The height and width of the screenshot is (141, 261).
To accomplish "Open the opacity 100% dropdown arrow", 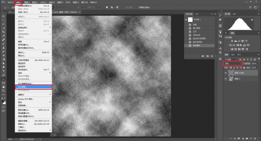I will click(258, 64).
